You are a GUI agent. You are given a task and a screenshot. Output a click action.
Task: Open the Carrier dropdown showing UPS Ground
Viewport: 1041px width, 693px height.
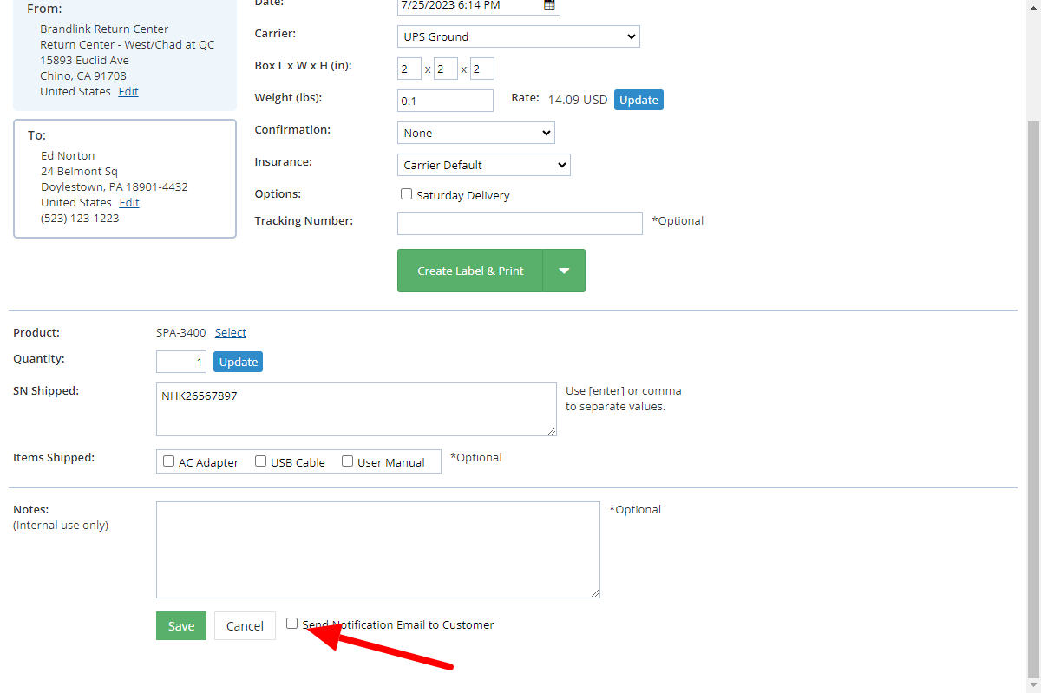(518, 36)
